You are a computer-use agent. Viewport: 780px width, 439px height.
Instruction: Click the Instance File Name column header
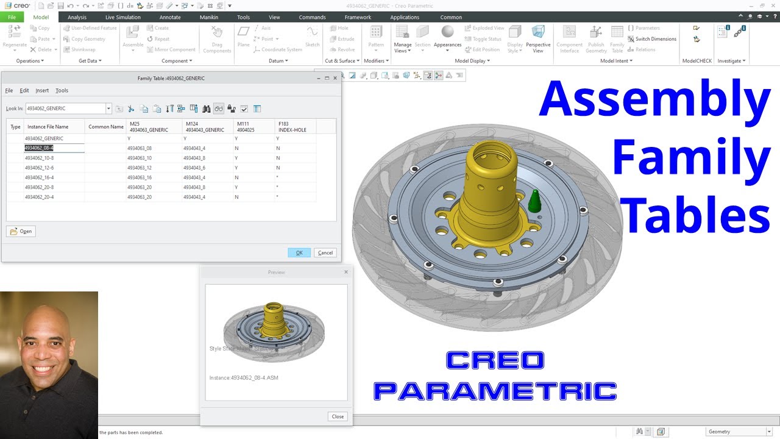(54, 126)
